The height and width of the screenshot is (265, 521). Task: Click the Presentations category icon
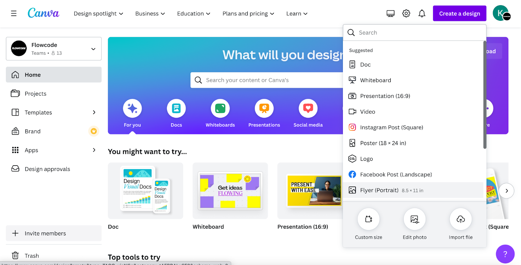click(264, 108)
